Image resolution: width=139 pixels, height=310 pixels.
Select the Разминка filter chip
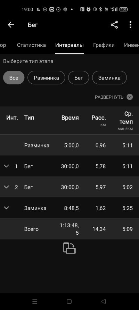[46, 78]
